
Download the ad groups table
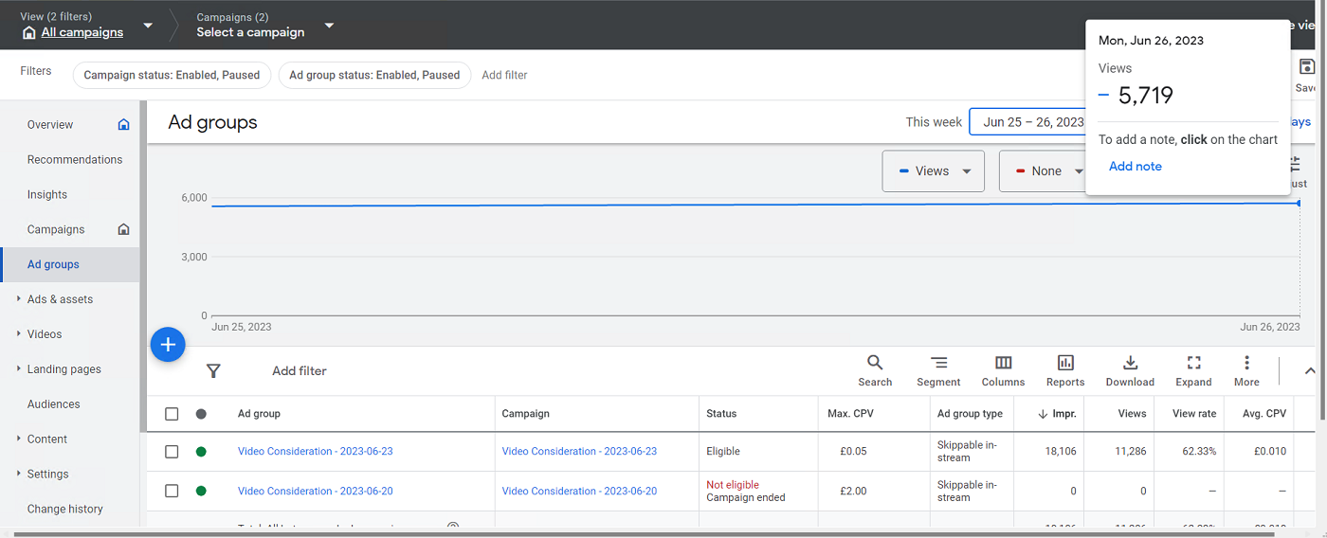pyautogui.click(x=1130, y=371)
